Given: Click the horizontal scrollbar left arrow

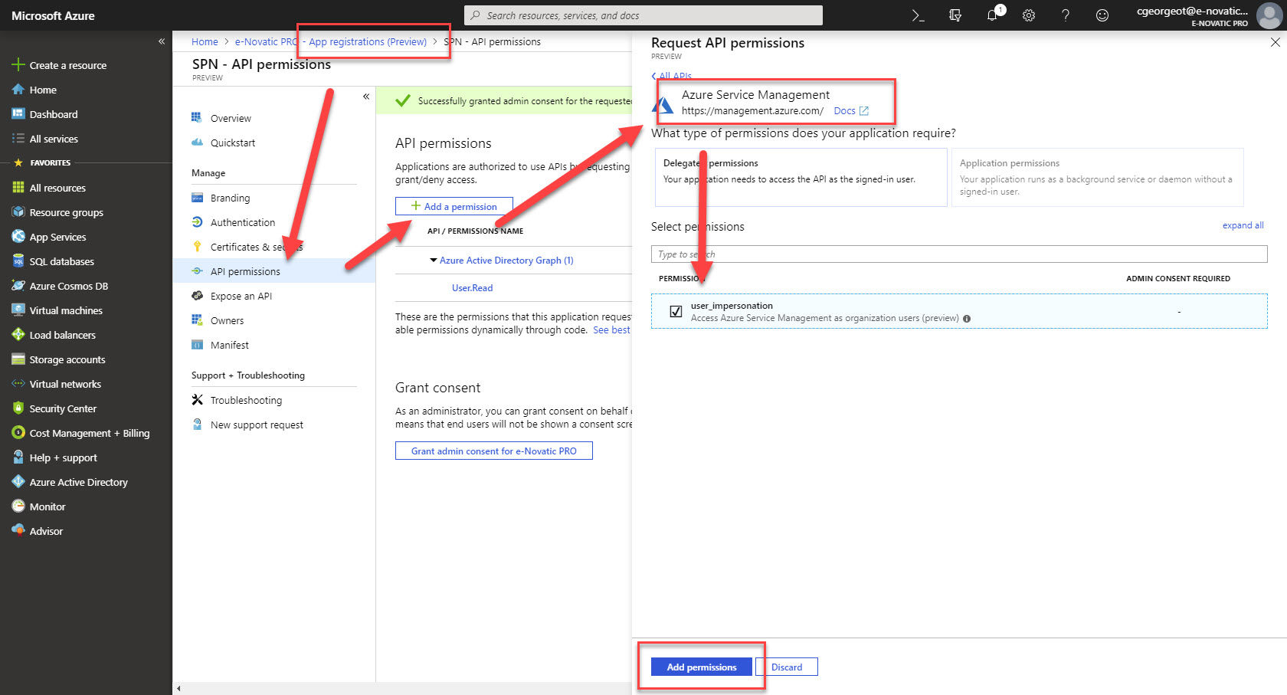Looking at the screenshot, I should coord(178,689).
